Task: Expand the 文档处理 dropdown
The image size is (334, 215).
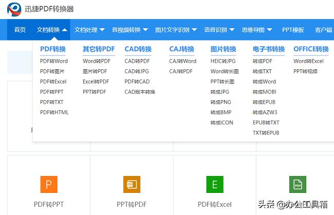Action: [102, 30]
